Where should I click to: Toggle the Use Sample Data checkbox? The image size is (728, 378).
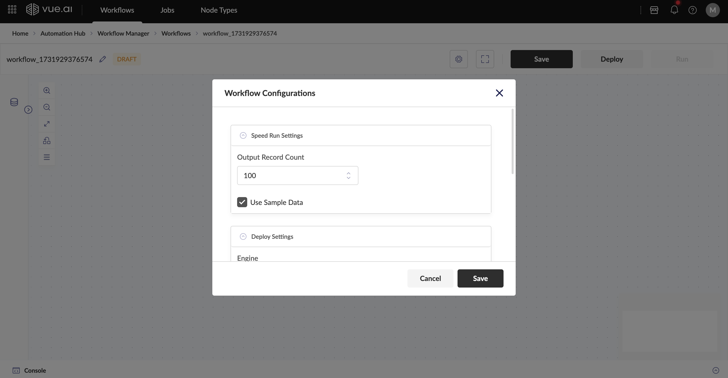click(242, 202)
